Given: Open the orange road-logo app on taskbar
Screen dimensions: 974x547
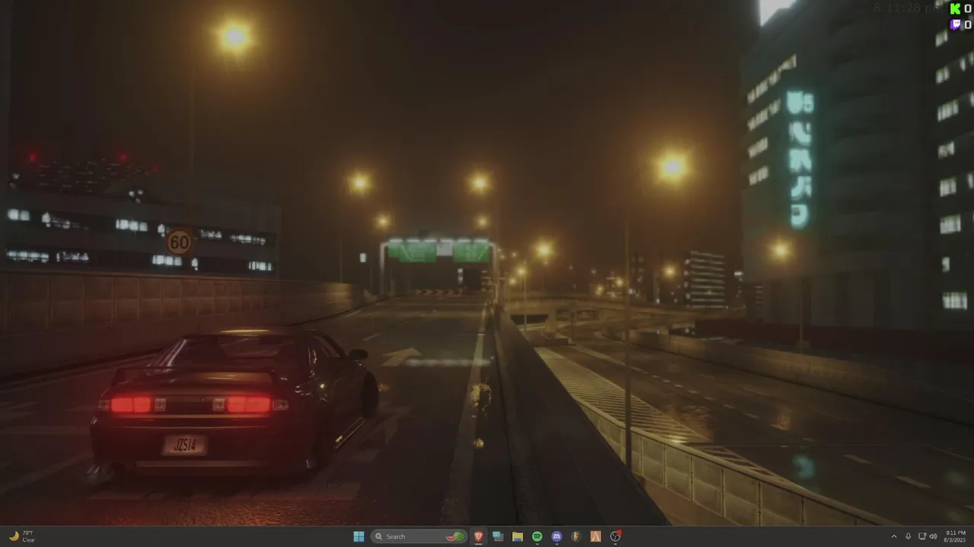Looking at the screenshot, I should [x=596, y=536].
